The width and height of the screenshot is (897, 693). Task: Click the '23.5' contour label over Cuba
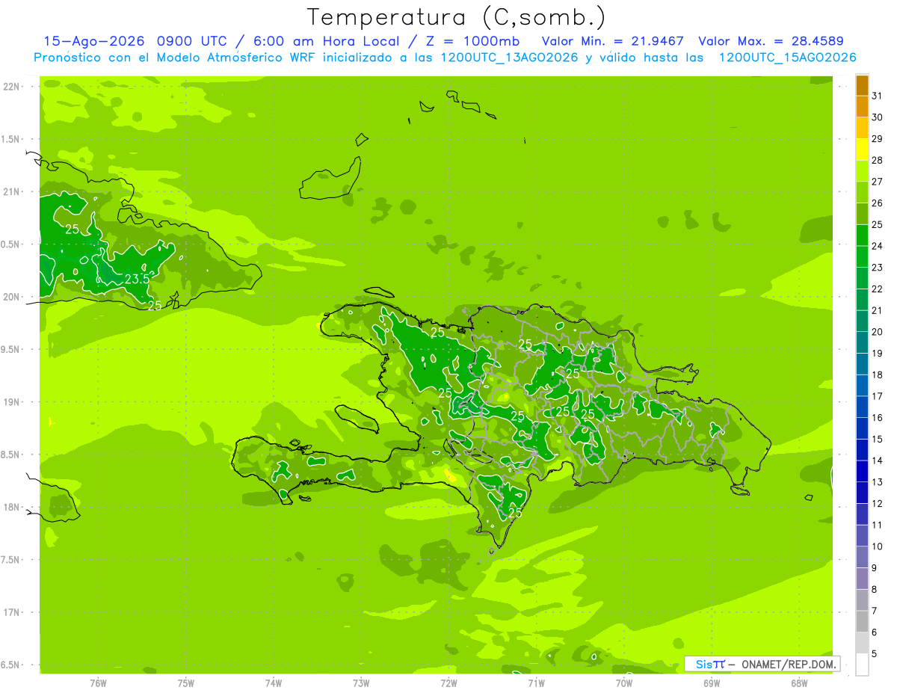tap(138, 279)
